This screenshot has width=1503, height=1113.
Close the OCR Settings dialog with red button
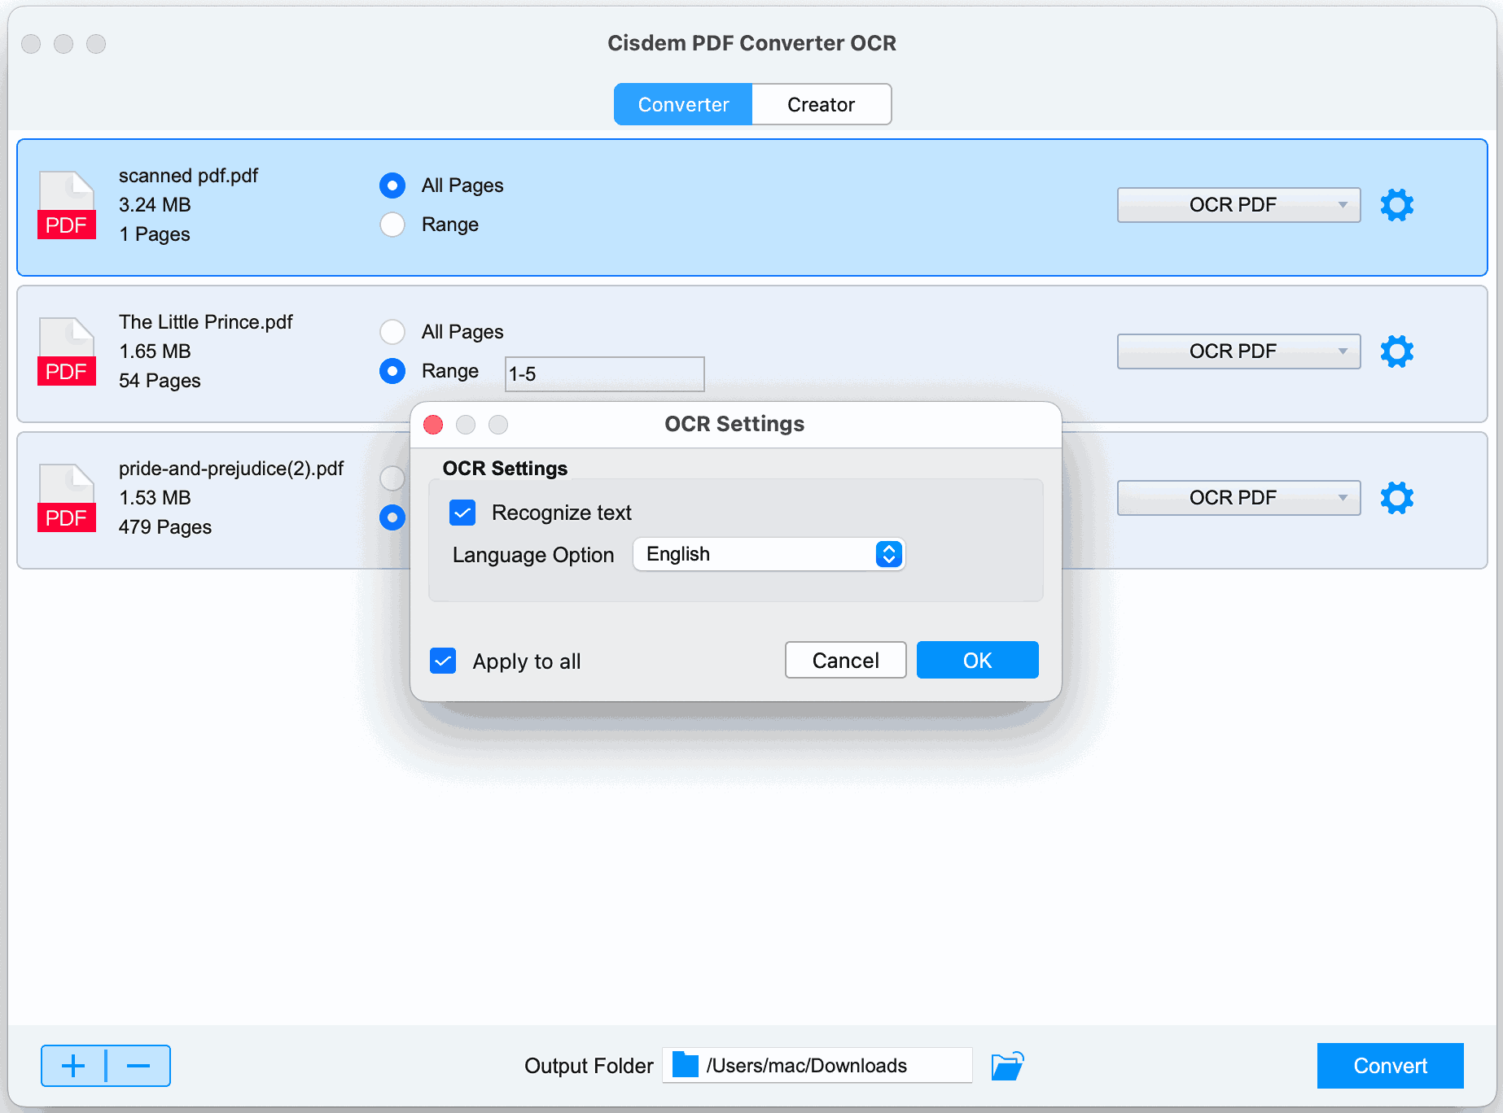point(433,425)
